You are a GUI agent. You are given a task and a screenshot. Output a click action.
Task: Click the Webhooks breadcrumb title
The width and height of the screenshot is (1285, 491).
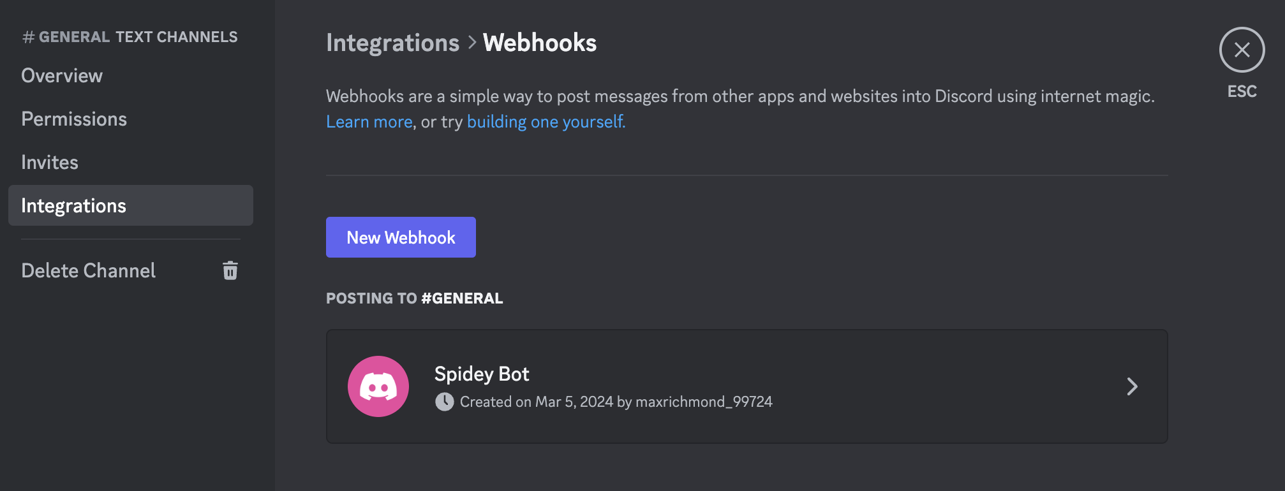[x=540, y=43]
